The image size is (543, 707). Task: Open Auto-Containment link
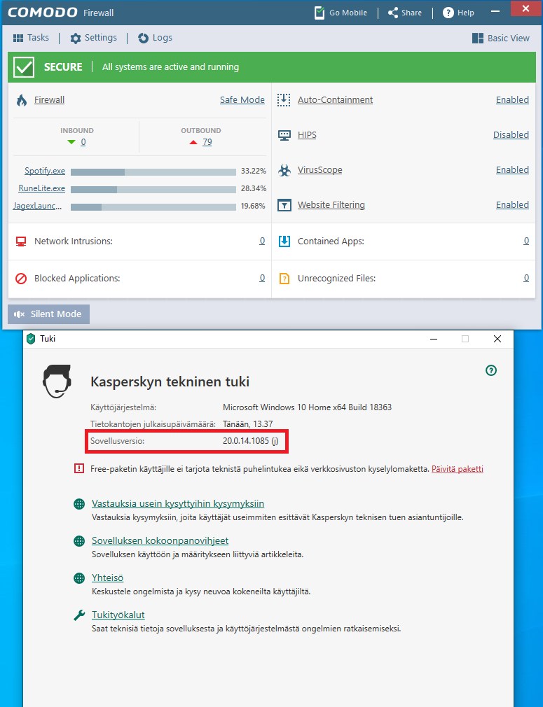click(x=336, y=99)
